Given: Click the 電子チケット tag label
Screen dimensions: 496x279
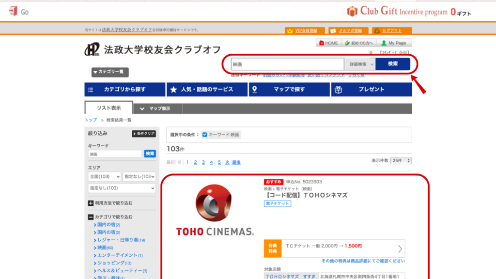Looking at the screenshot, I should pos(278,204).
